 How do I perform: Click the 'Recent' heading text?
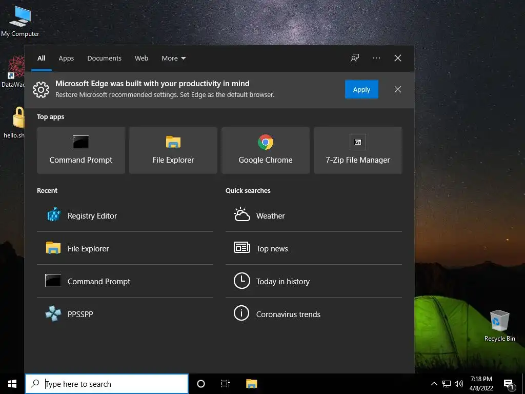[x=47, y=190]
